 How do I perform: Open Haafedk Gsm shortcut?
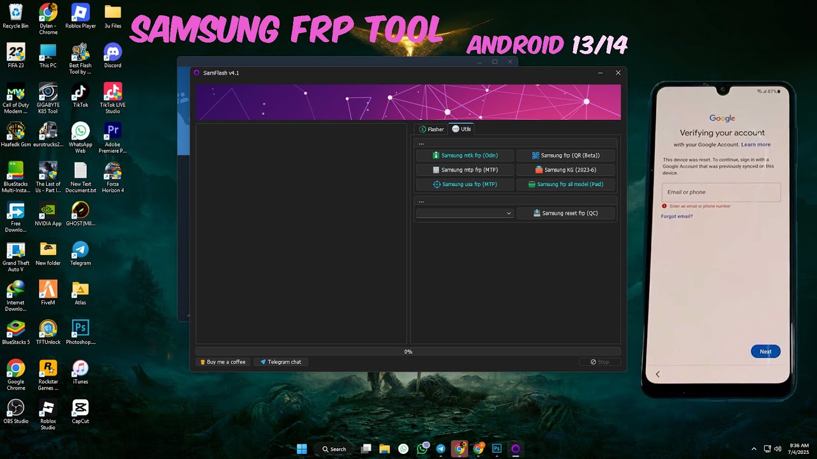click(16, 135)
